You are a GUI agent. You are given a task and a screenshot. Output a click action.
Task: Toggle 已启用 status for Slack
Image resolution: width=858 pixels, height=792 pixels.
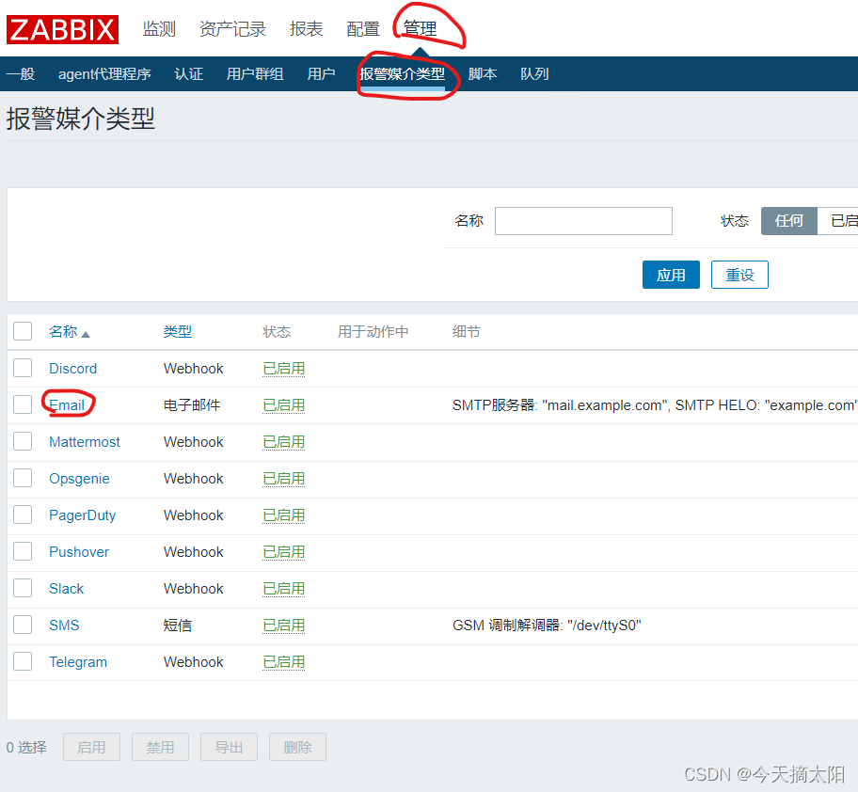283,589
